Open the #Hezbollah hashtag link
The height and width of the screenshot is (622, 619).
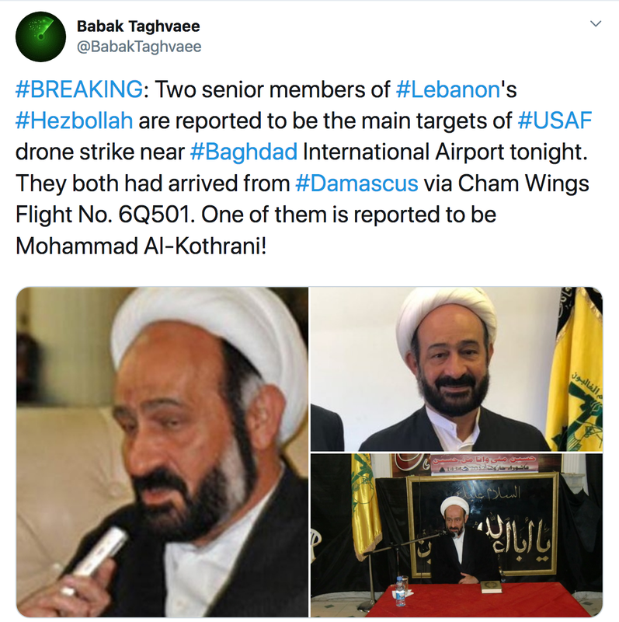coord(74,121)
